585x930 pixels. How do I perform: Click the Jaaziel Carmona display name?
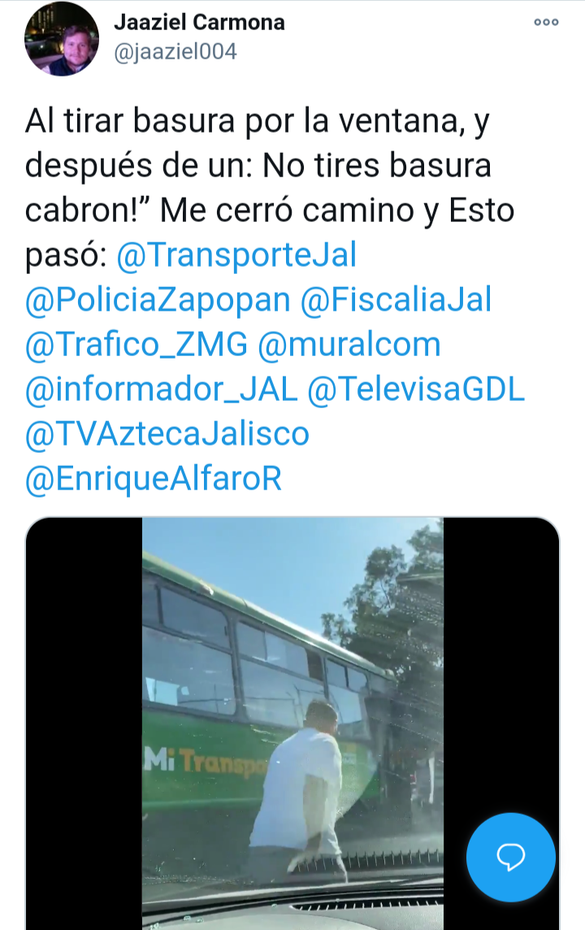[199, 23]
